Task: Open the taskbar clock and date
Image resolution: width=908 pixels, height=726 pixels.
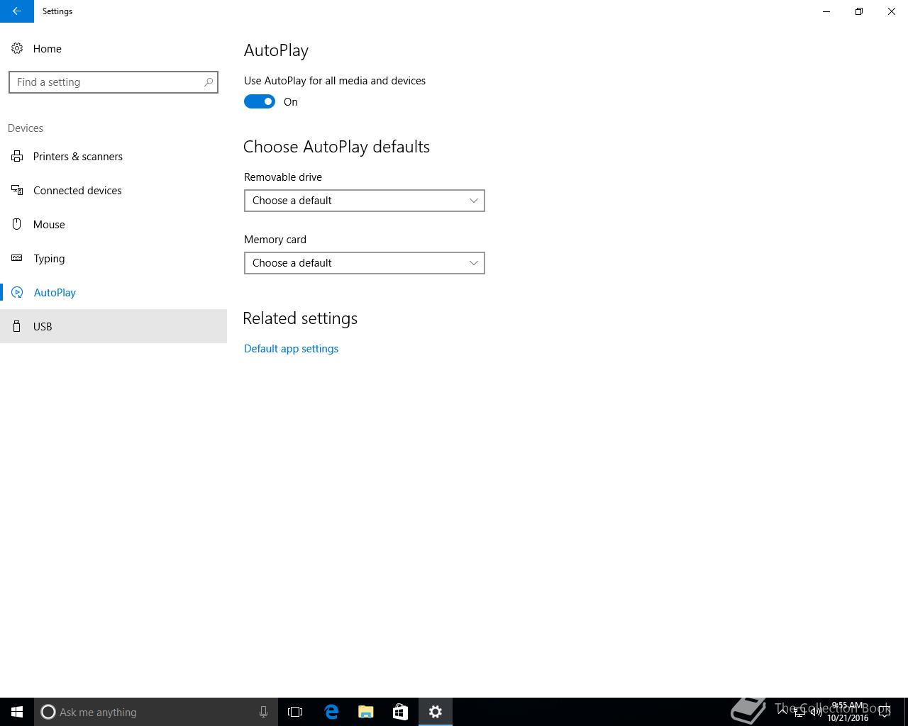Action: [848, 712]
